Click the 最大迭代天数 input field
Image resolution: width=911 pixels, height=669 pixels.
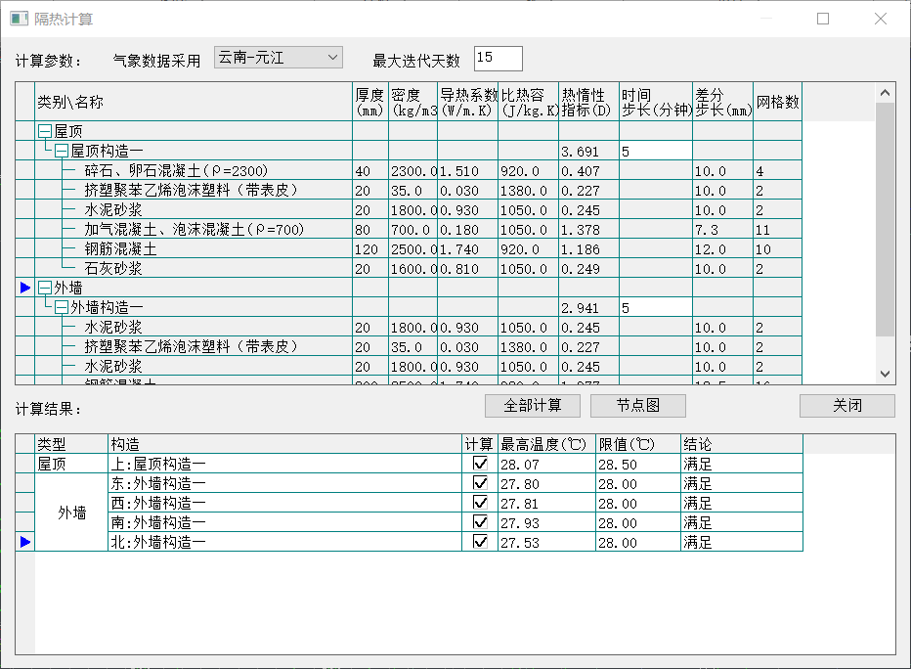(498, 59)
